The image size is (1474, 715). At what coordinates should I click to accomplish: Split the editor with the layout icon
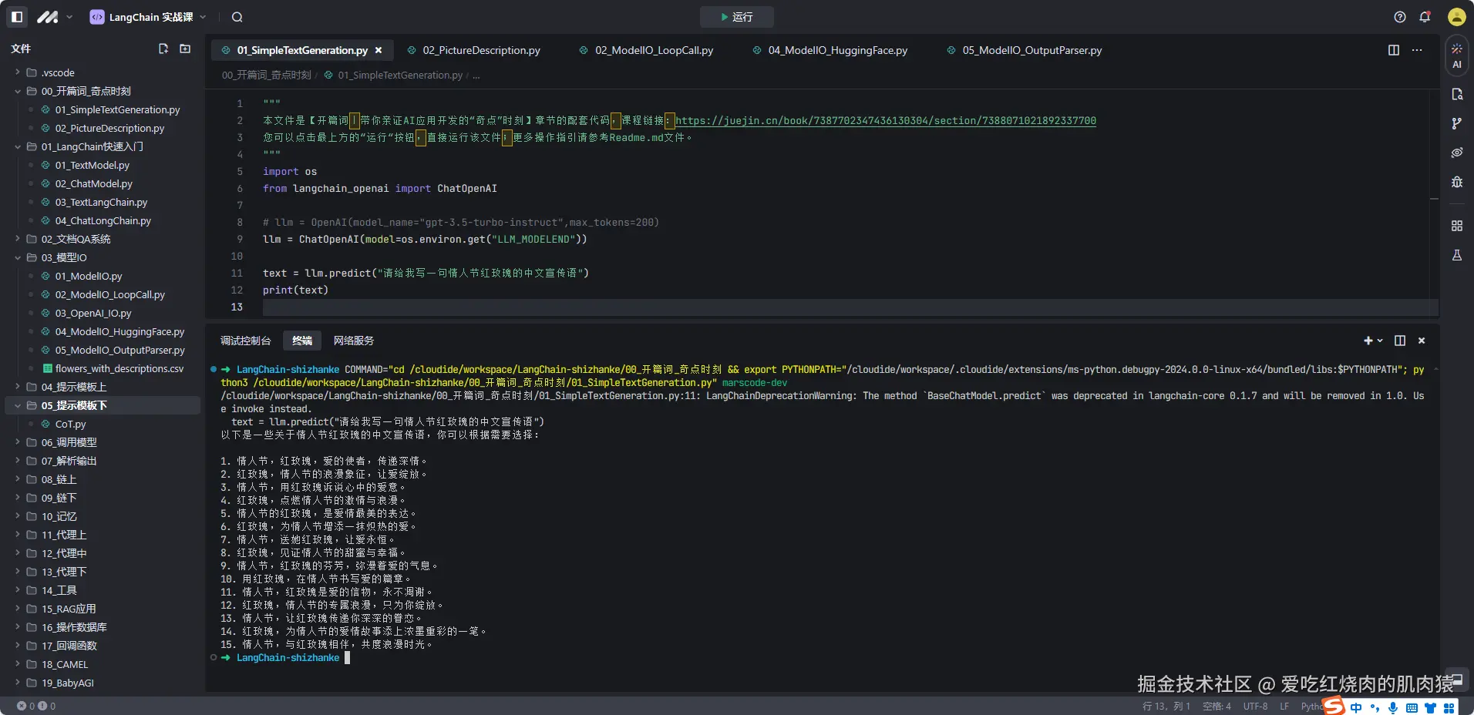1394,50
